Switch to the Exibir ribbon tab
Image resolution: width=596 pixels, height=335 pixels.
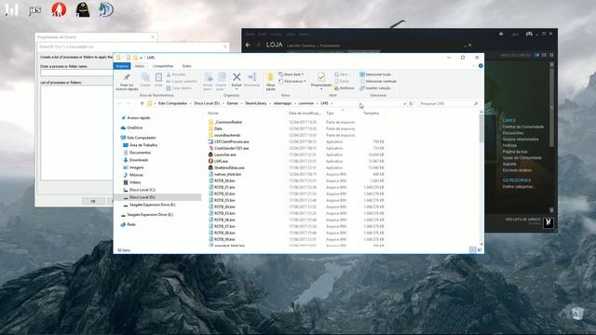(x=186, y=66)
